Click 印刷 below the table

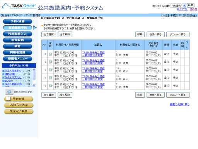(x=140, y=95)
